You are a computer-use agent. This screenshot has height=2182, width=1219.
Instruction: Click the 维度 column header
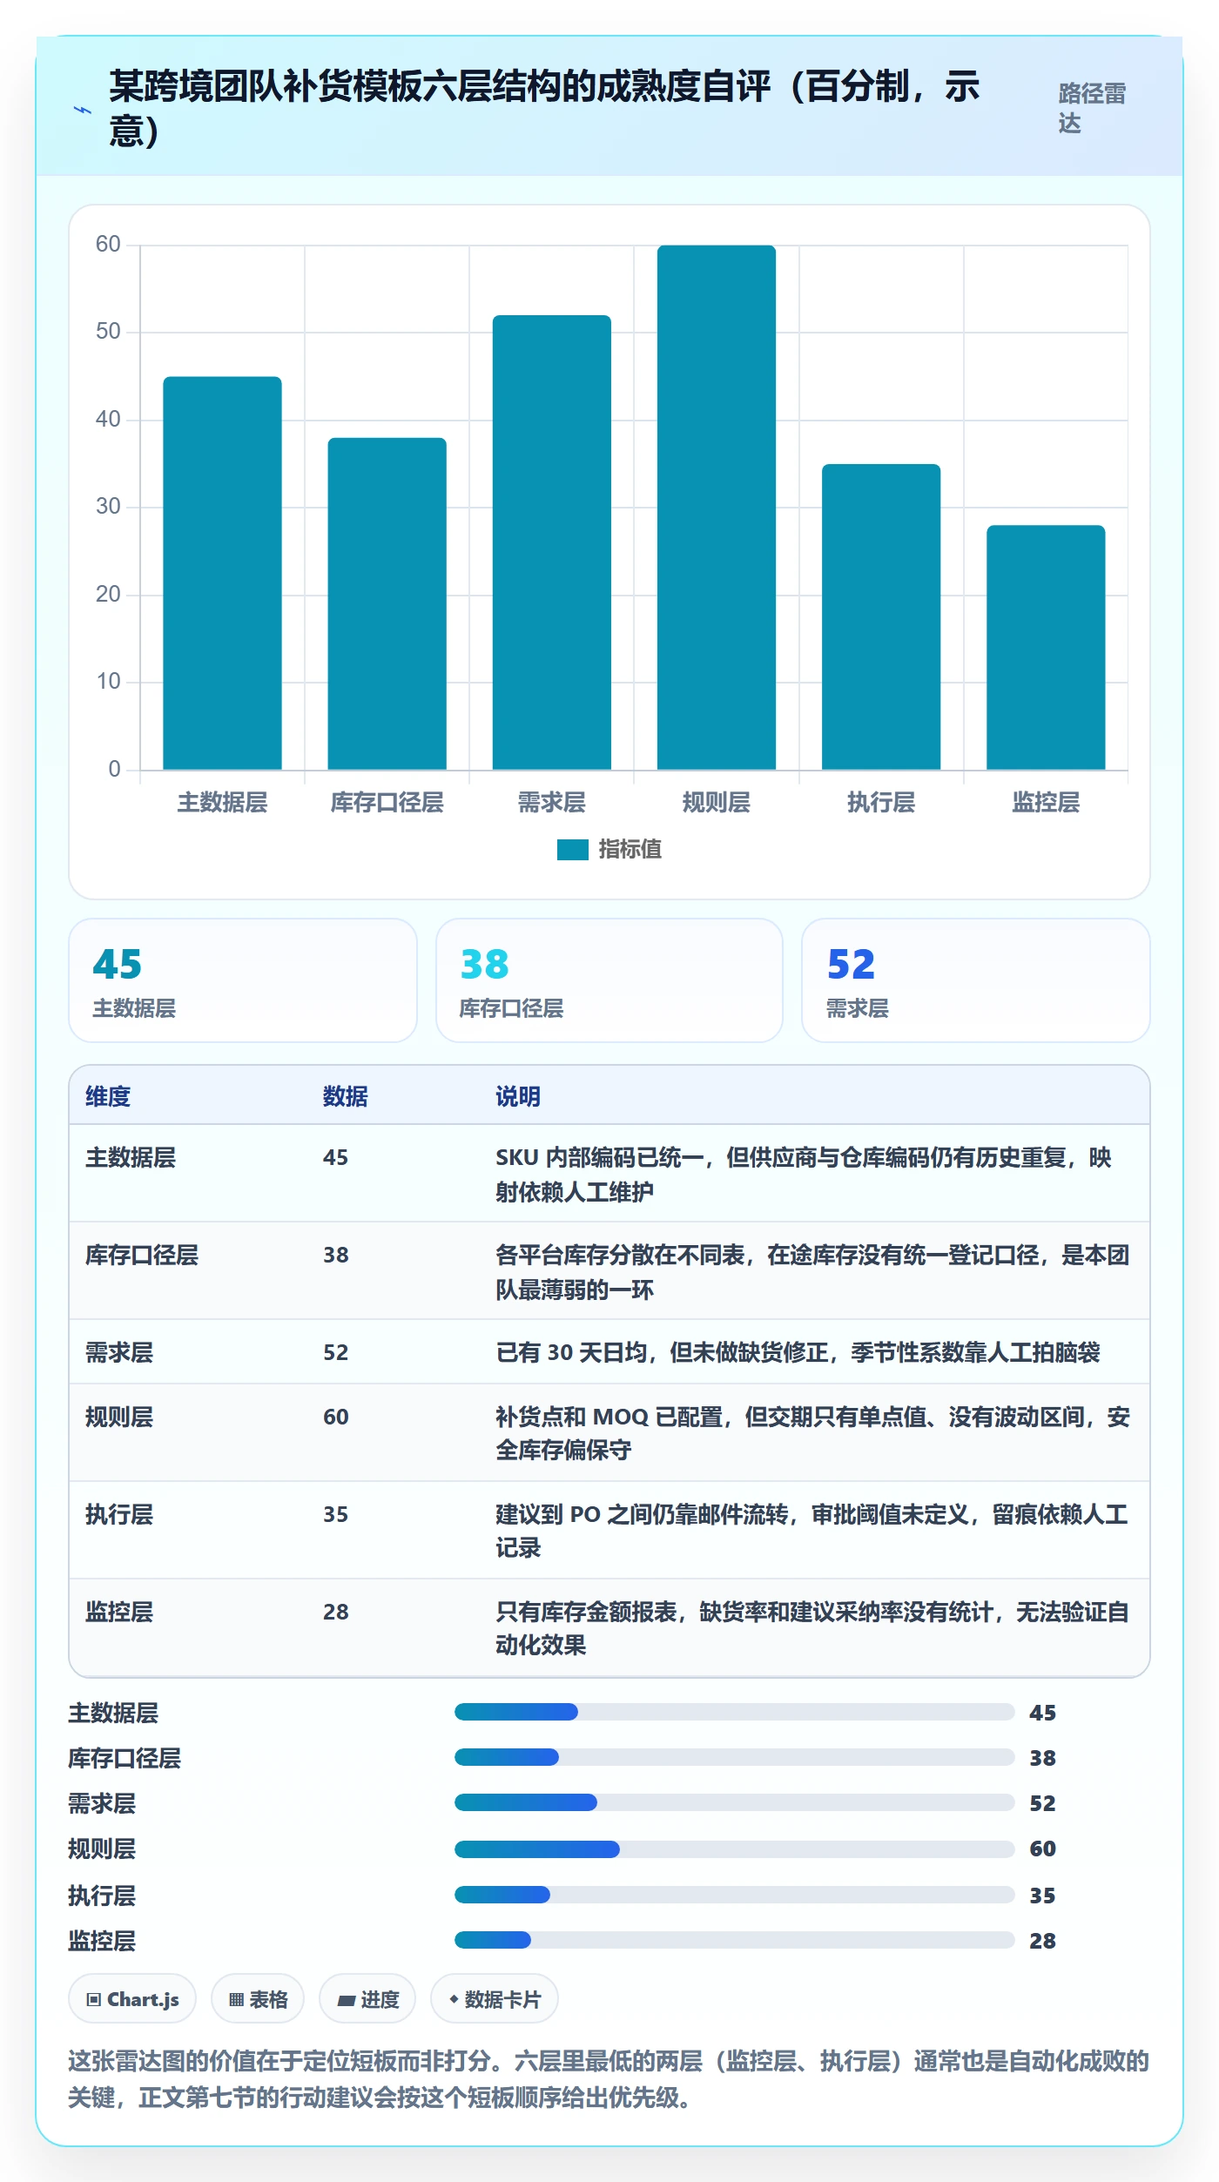108,1096
